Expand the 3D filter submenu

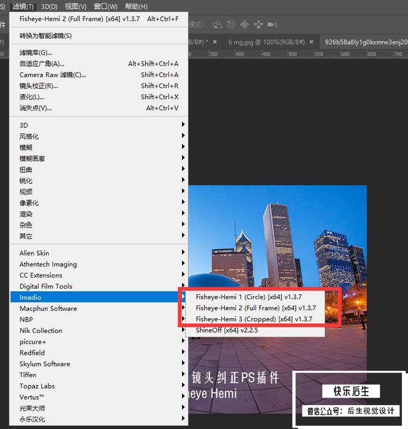tap(99, 125)
